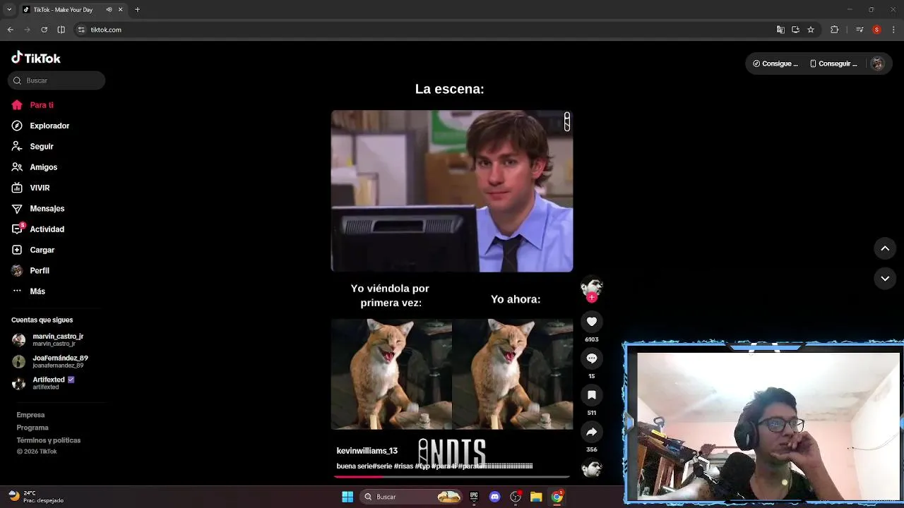Open the media controls icon
This screenshot has width=904, height=508.
pos(860,30)
